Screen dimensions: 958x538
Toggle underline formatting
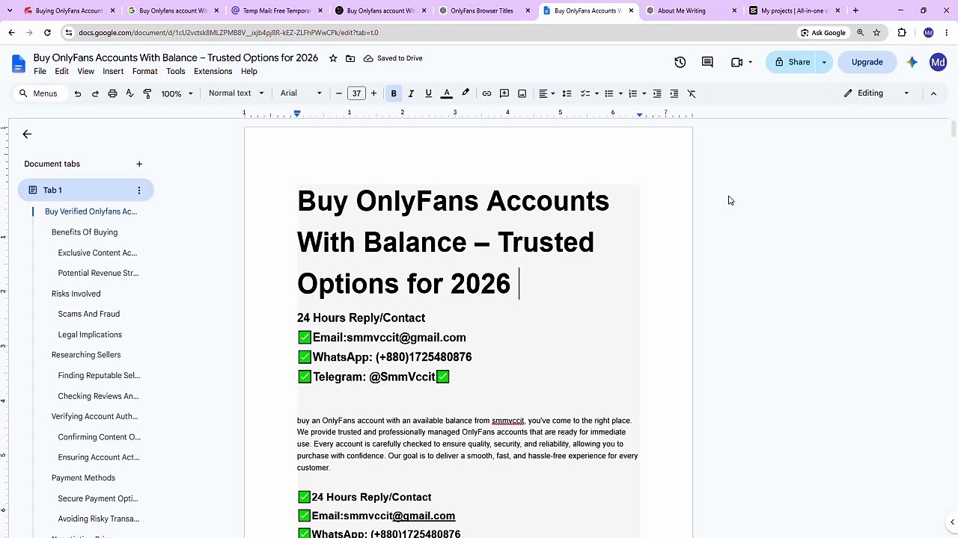pos(428,93)
